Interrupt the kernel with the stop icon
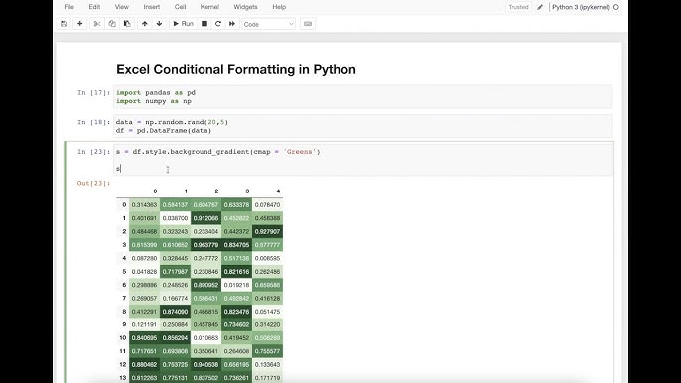Screen dimensions: 681x383 (204, 24)
